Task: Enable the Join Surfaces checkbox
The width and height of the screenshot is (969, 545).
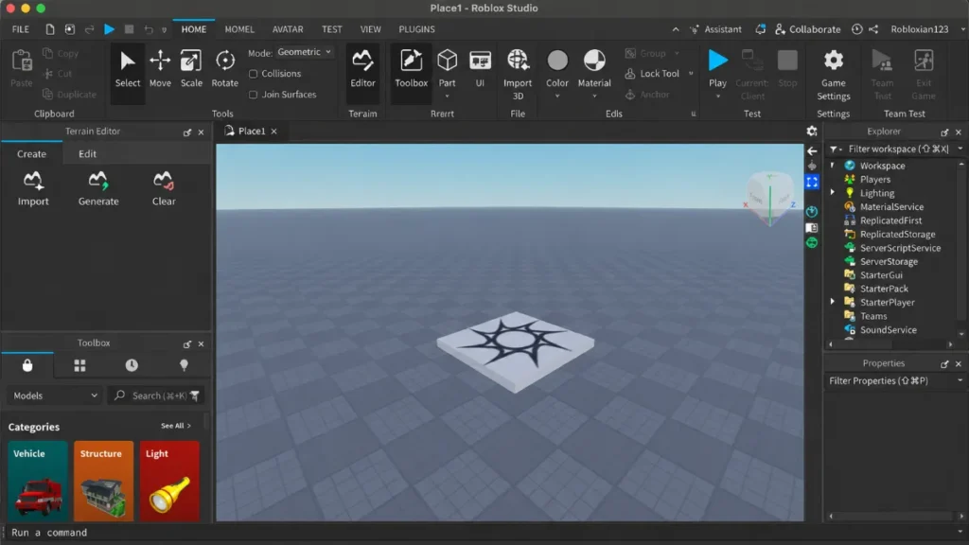Action: pyautogui.click(x=253, y=95)
